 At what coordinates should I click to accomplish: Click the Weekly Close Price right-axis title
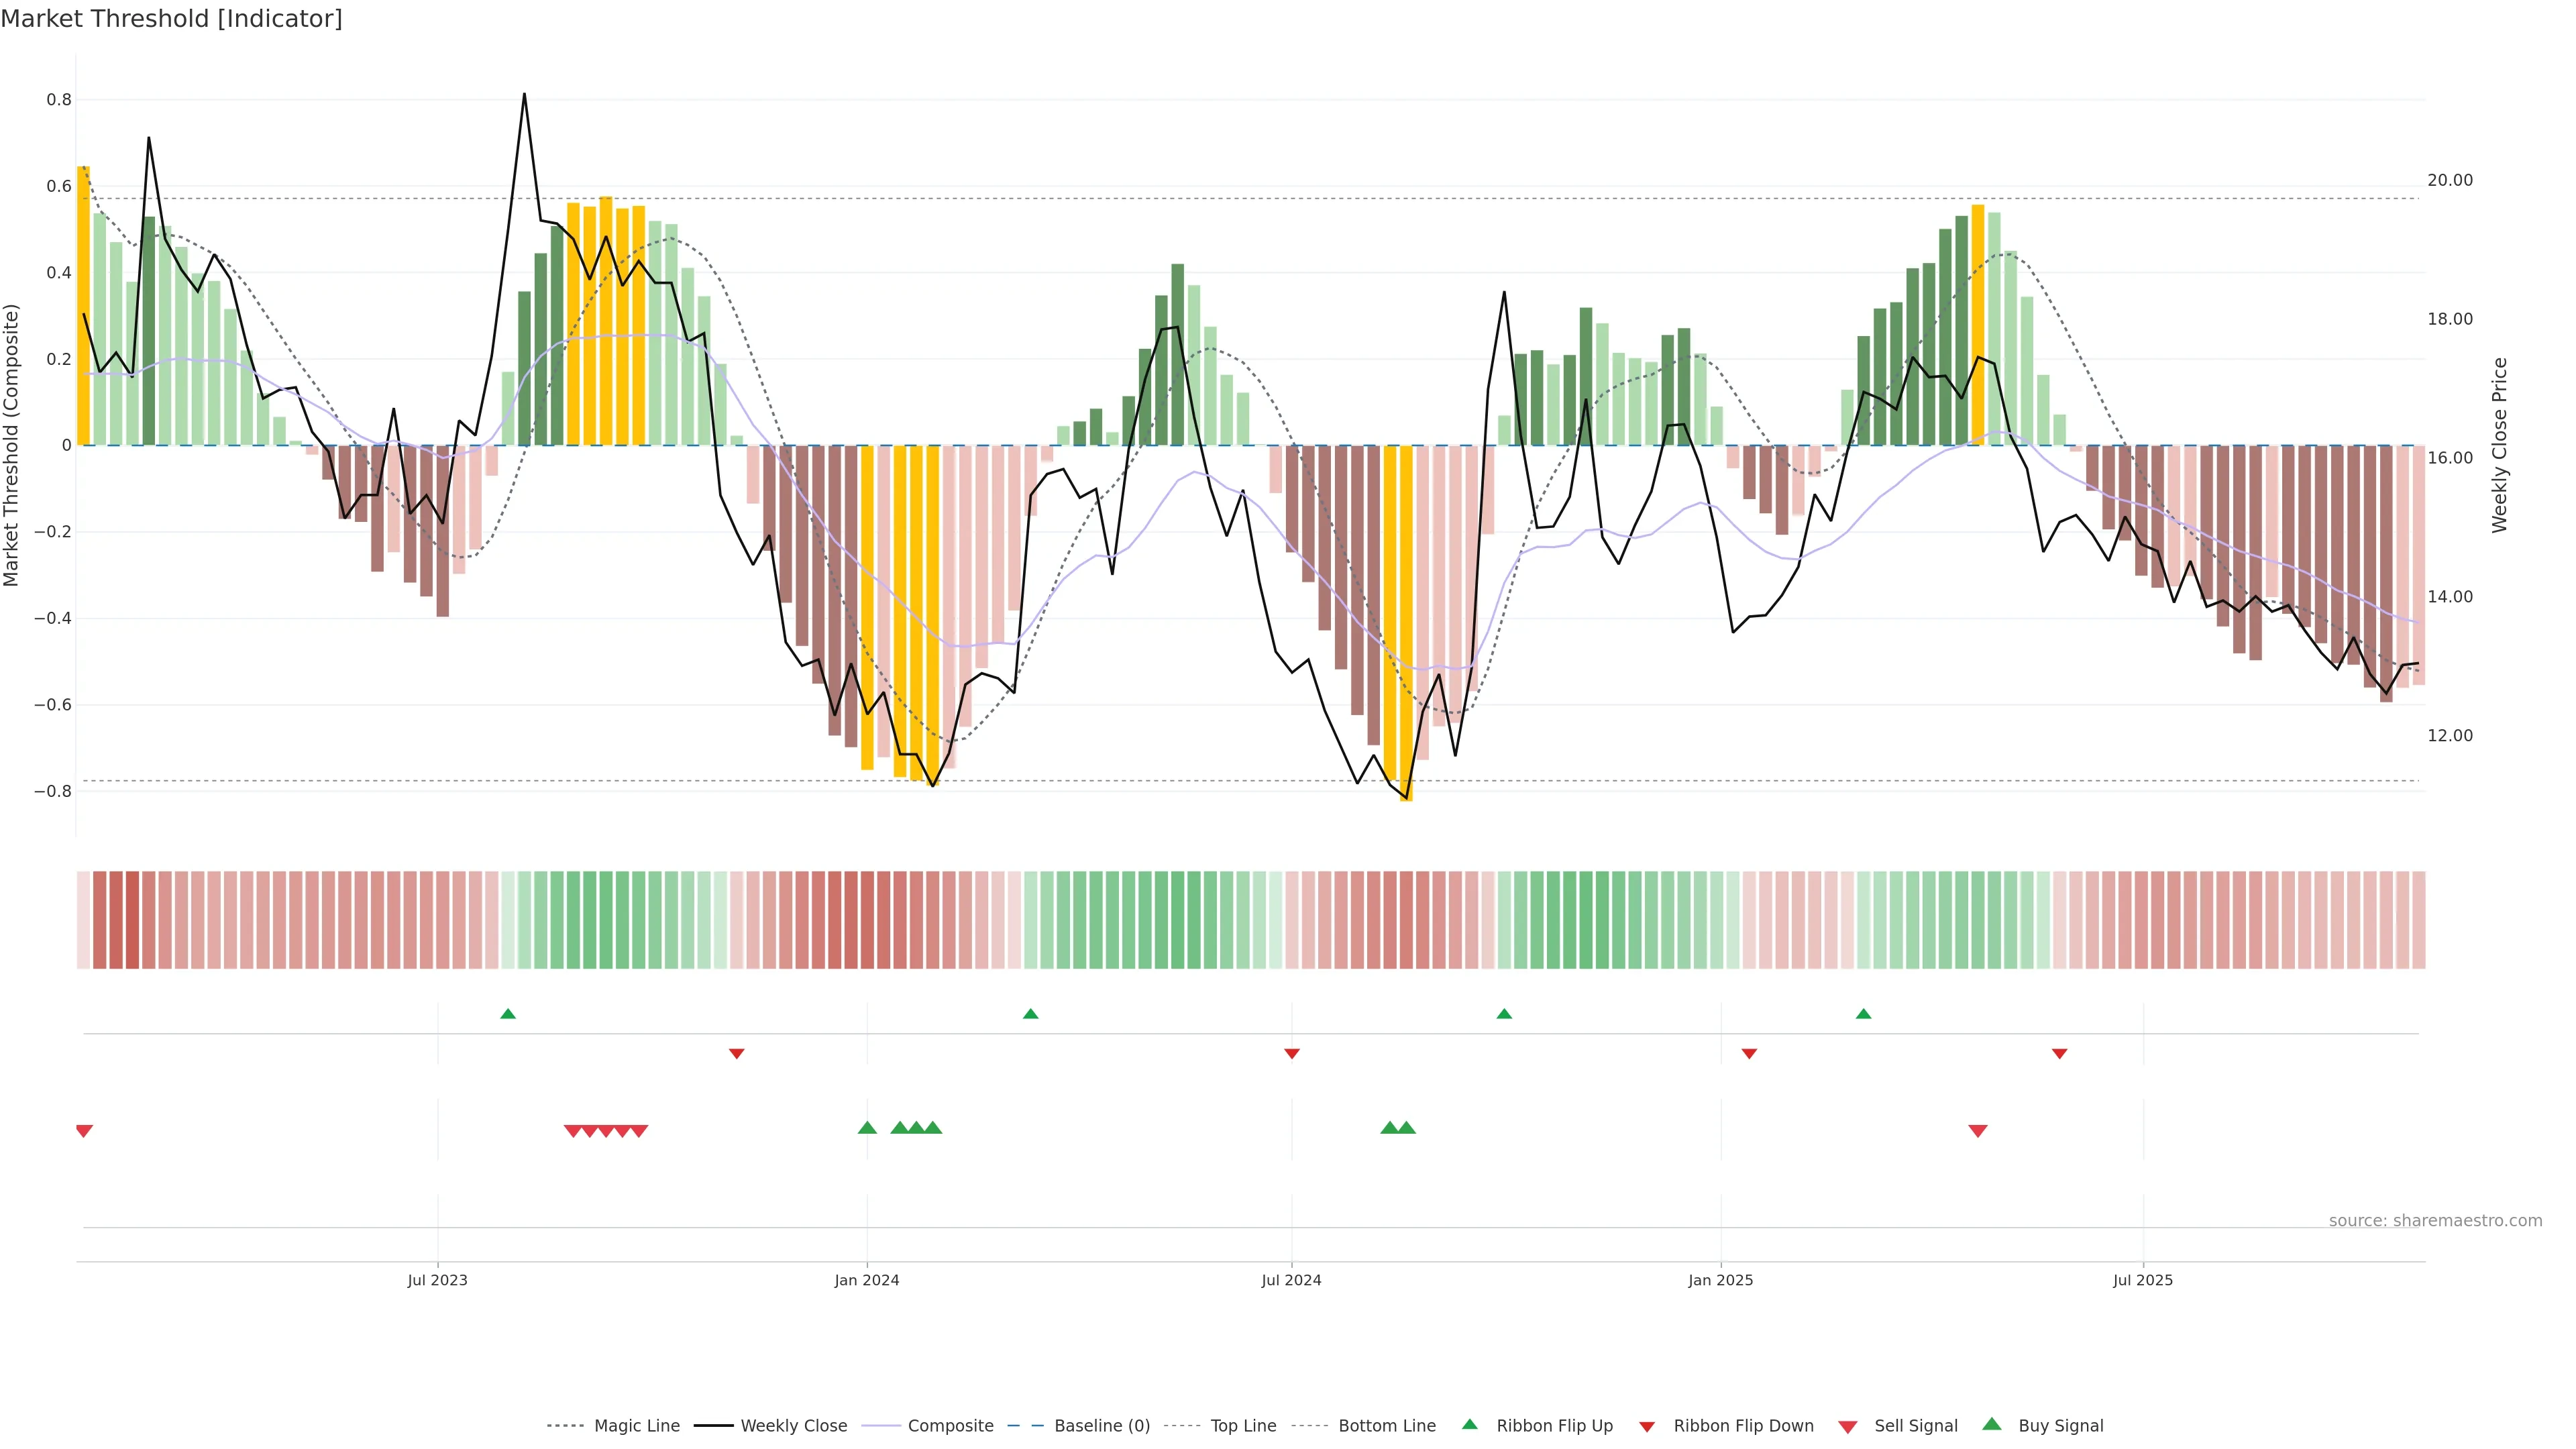(2500, 445)
